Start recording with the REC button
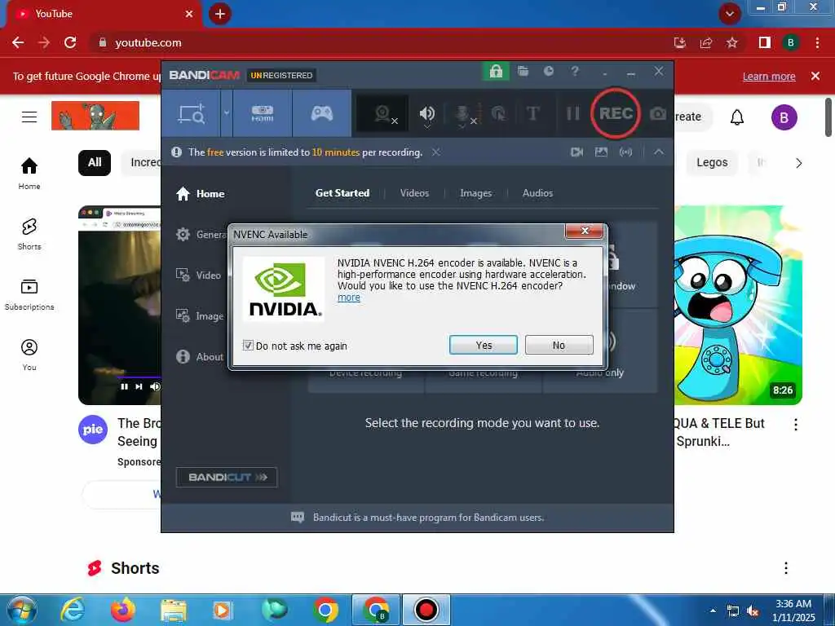Image resolution: width=835 pixels, height=626 pixels. [616, 113]
